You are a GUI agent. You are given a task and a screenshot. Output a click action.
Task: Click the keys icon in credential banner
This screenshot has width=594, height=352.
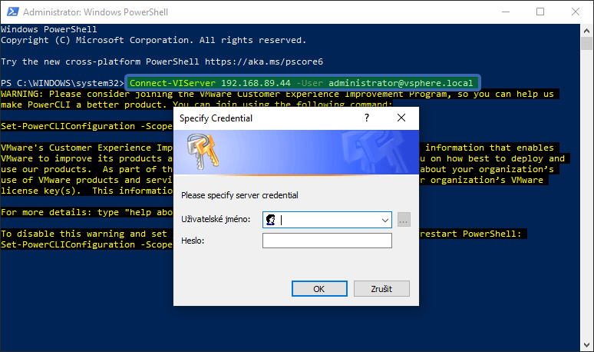coord(203,151)
